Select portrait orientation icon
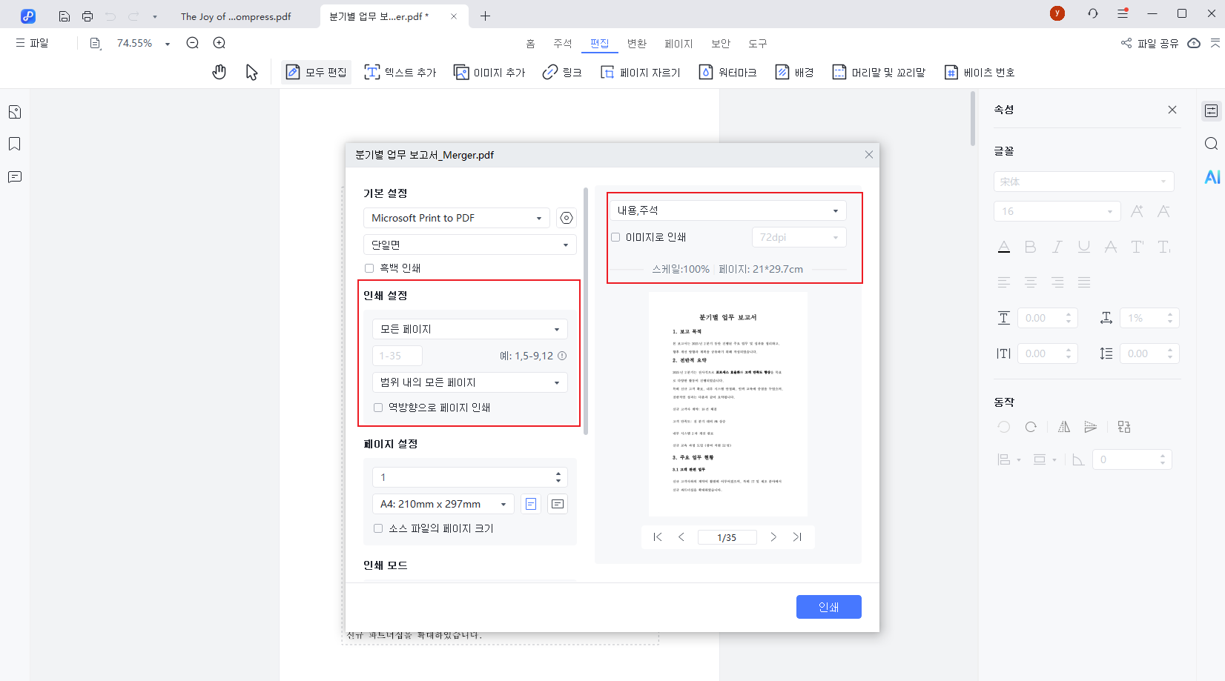Screen dimensions: 1225x681 point(531,504)
